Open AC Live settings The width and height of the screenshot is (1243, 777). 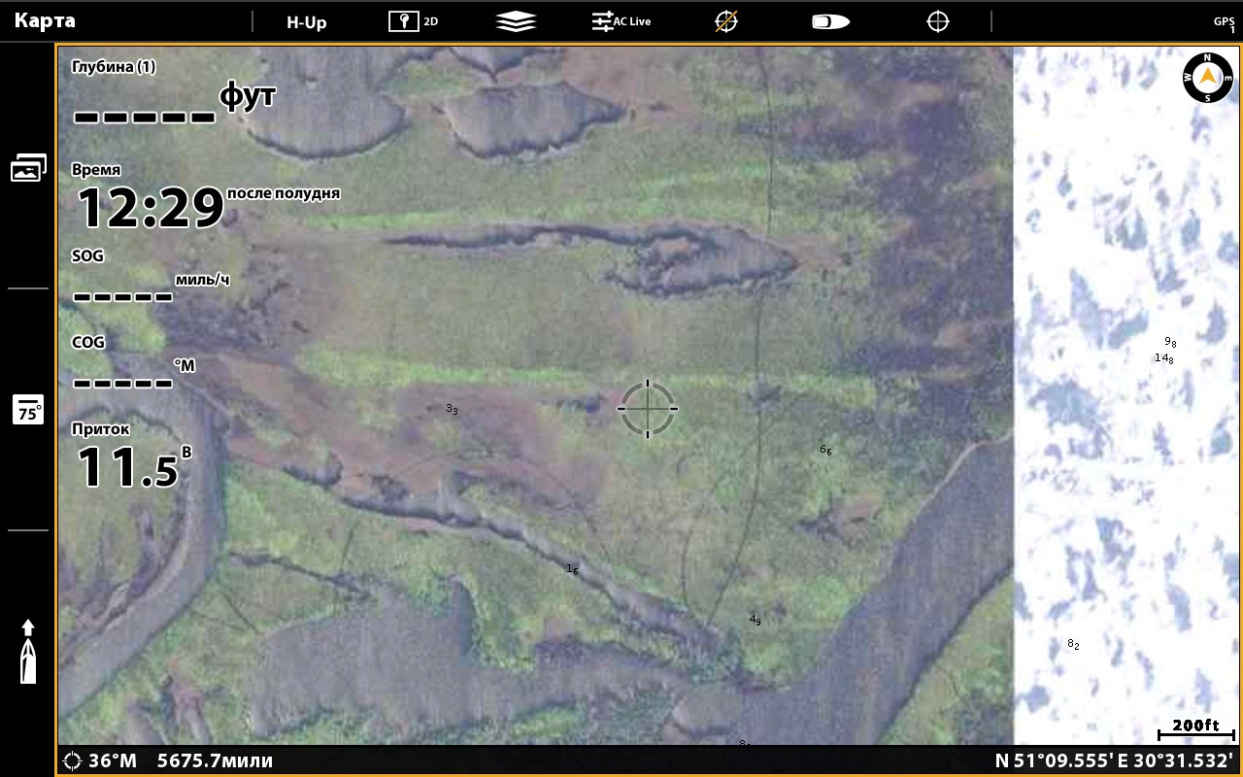[x=621, y=21]
